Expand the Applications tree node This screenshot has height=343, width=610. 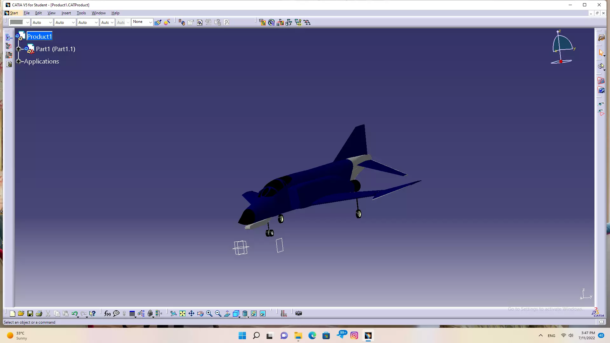[x=18, y=61]
